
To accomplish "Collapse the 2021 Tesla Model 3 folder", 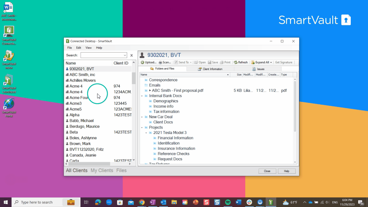I will pyautogui.click(x=146, y=133).
